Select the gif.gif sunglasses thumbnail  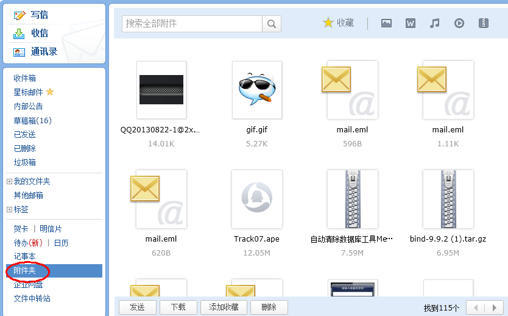point(257,89)
